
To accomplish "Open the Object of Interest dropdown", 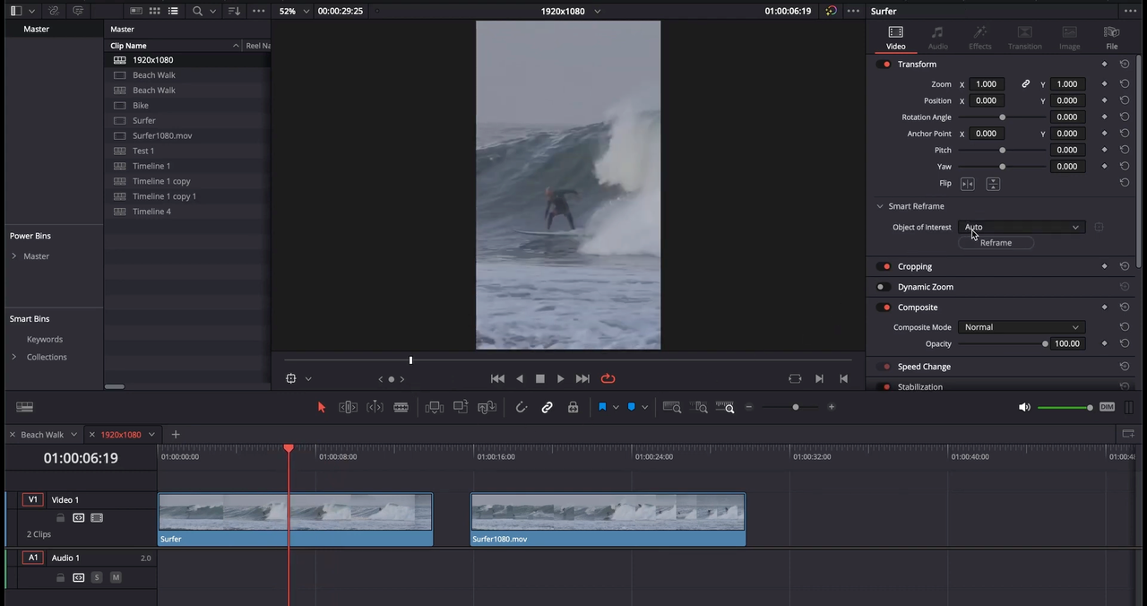I will (x=1022, y=227).
